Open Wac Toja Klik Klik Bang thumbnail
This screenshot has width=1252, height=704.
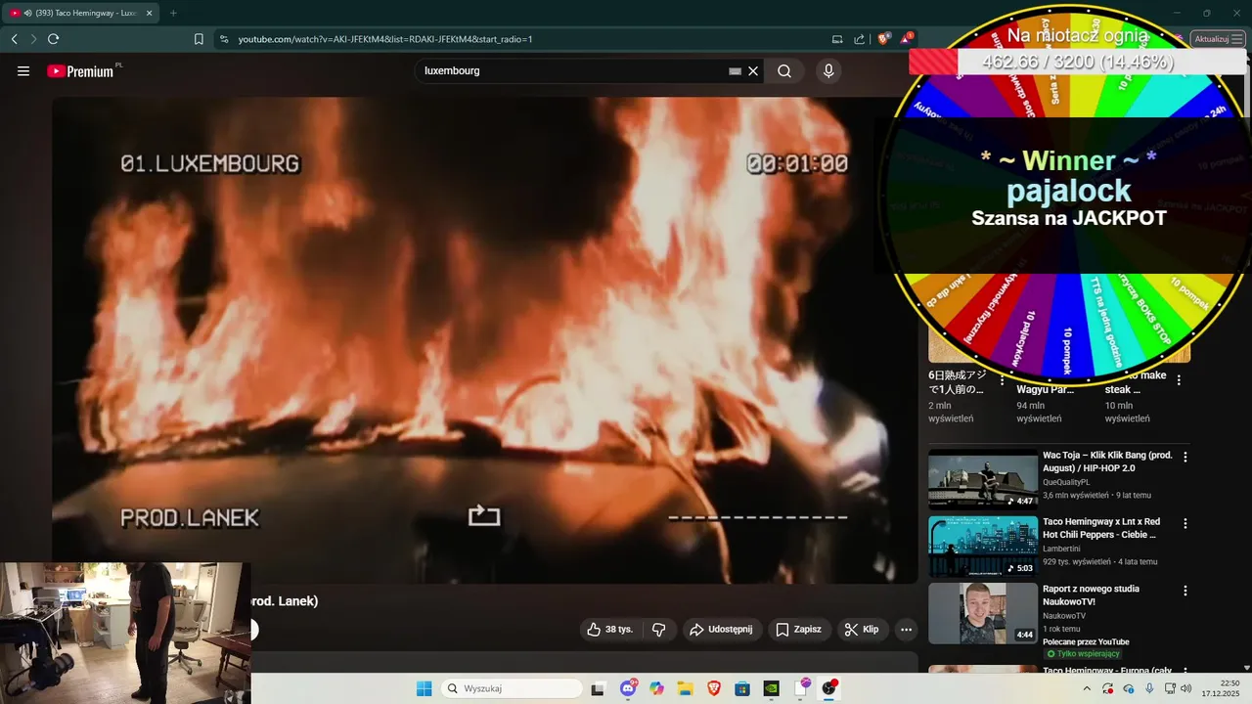pyautogui.click(x=982, y=479)
